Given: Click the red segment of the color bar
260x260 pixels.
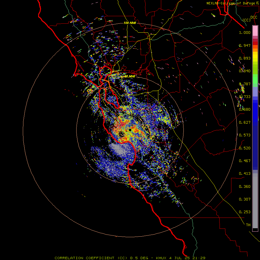Looking at the screenshot, I should pyautogui.click(x=255, y=43).
